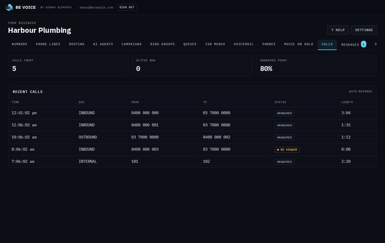Click the 3:04 call length

346,113
